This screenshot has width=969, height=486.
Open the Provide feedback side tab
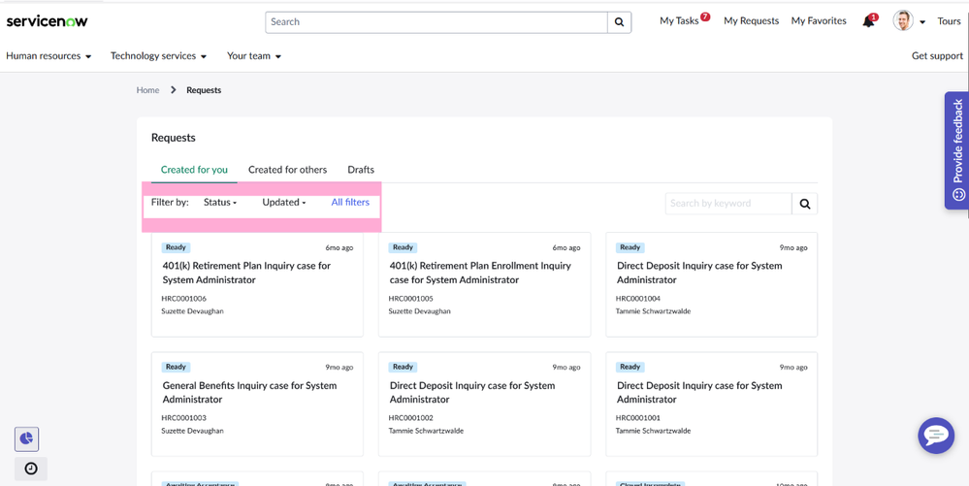(x=956, y=150)
